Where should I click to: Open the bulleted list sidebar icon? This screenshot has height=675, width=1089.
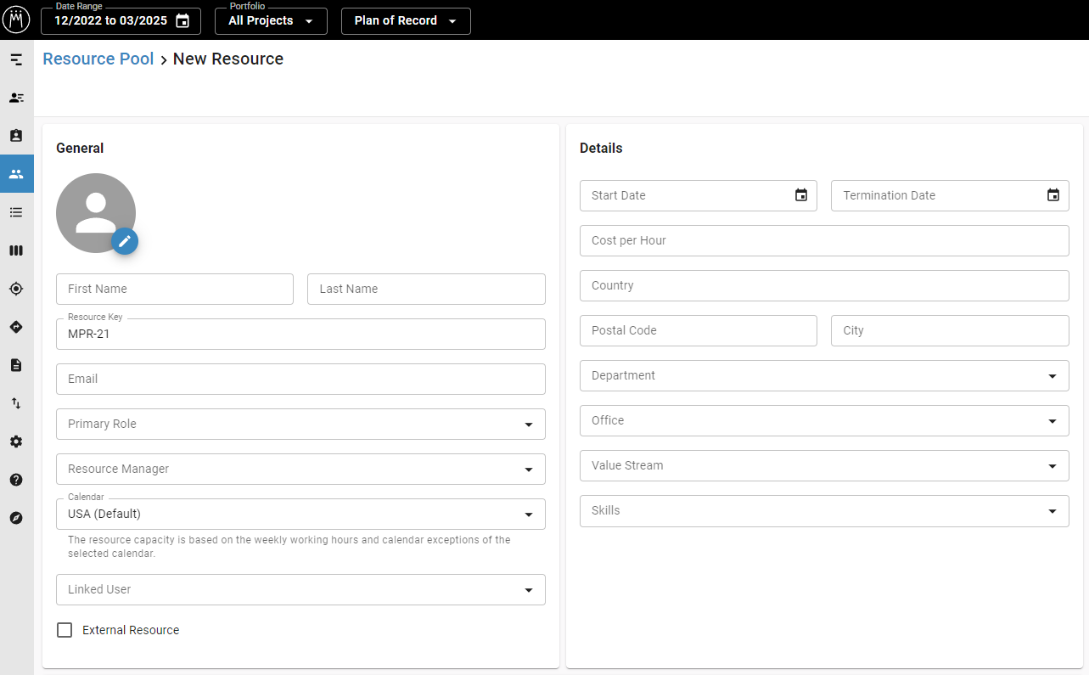pyautogui.click(x=16, y=212)
